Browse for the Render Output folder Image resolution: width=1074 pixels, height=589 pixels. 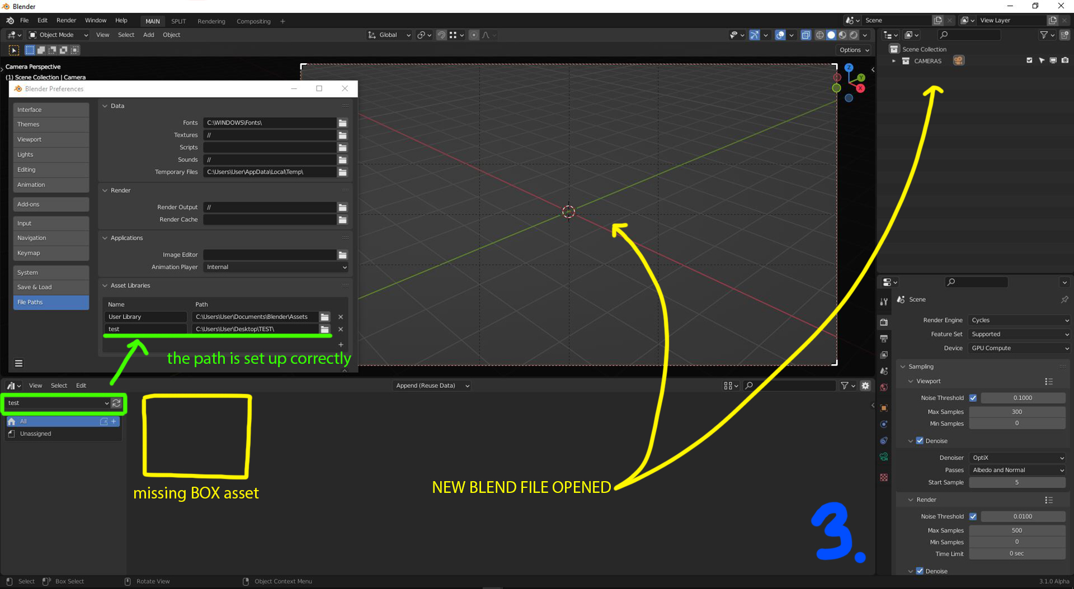(x=342, y=207)
